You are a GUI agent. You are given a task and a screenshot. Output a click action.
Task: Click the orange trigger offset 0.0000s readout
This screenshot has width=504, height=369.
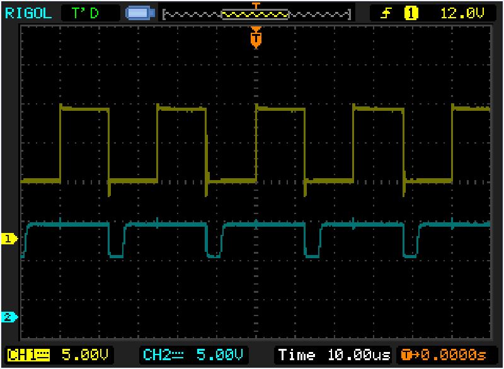click(x=444, y=355)
